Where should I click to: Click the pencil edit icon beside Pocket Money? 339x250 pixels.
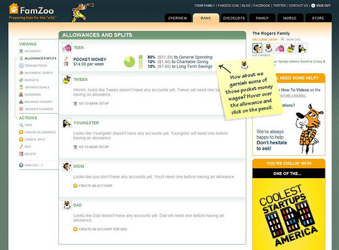coord(66,59)
